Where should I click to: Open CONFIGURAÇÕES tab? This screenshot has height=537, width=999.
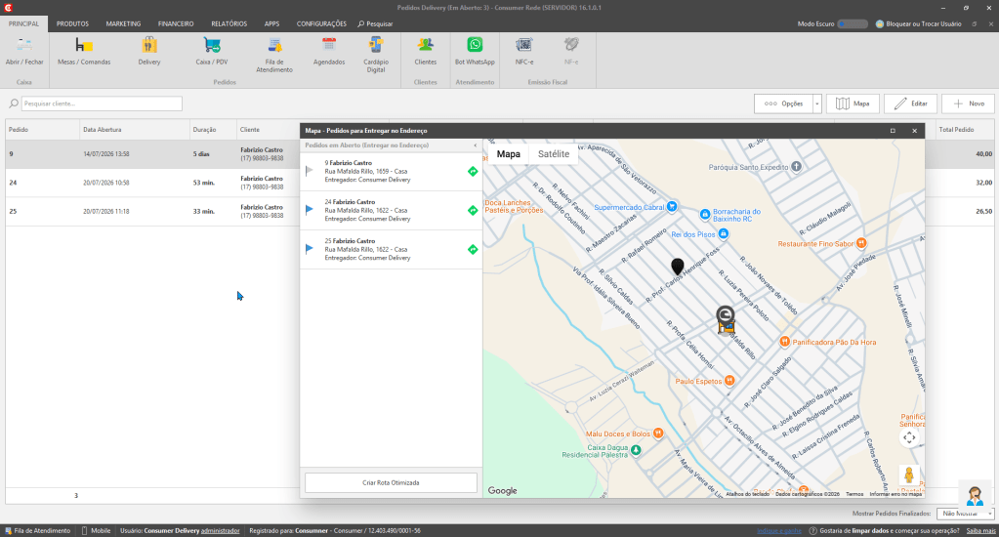pos(321,23)
